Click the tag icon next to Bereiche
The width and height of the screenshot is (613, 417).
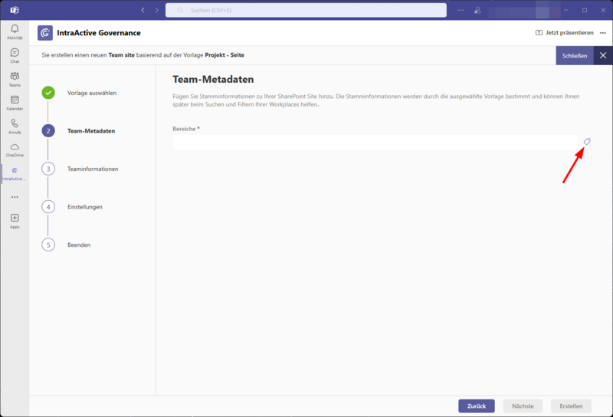click(x=587, y=142)
